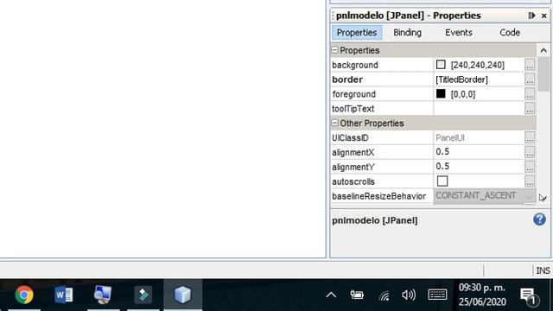Select the [TitledBorder] border value
The width and height of the screenshot is (553, 311).
coord(461,79)
